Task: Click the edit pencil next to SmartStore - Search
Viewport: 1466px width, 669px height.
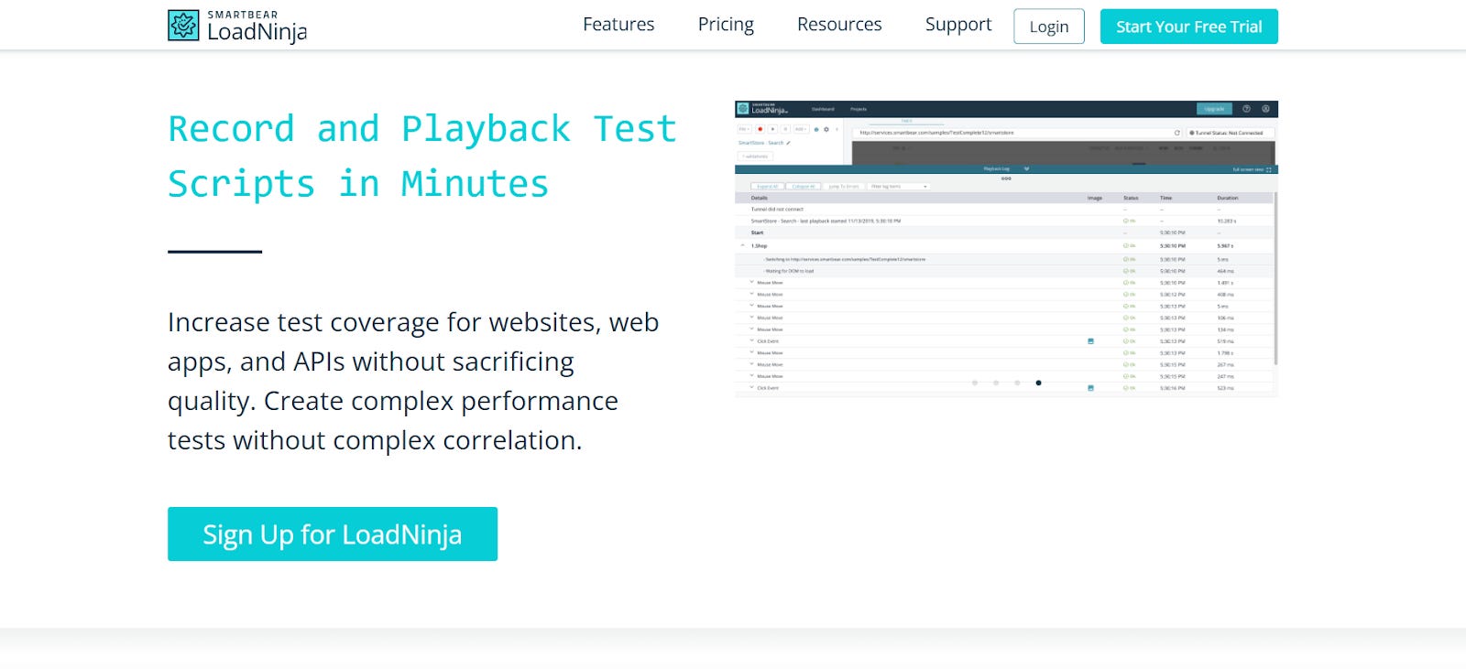Action: 788,143
